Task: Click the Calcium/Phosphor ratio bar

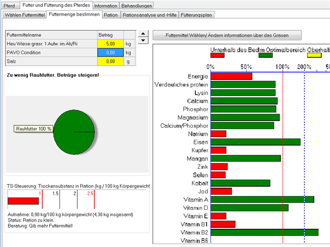Action: pos(243,125)
